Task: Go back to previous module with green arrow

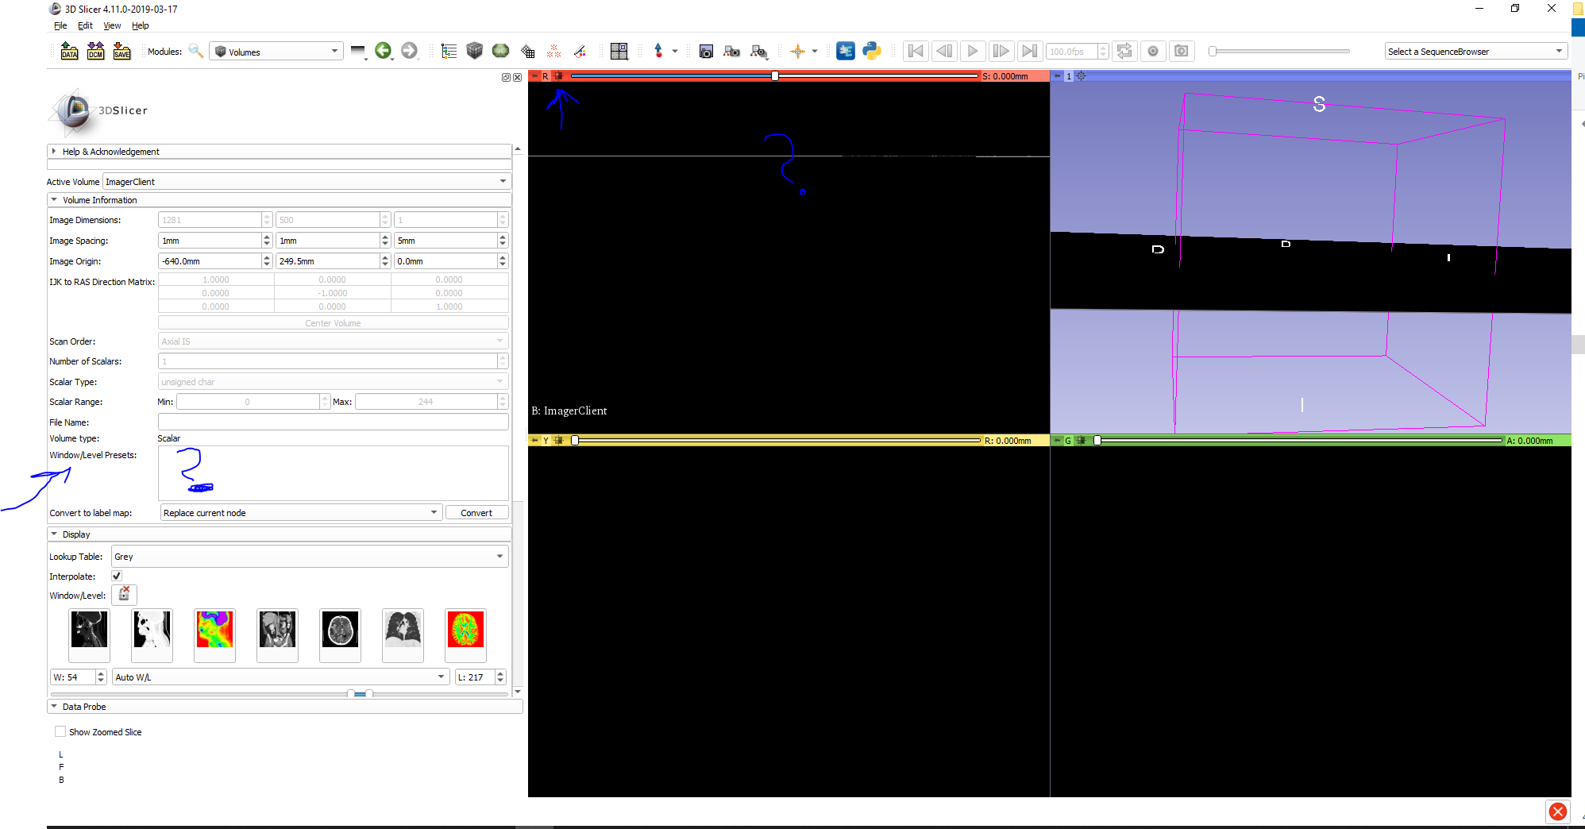Action: (384, 50)
